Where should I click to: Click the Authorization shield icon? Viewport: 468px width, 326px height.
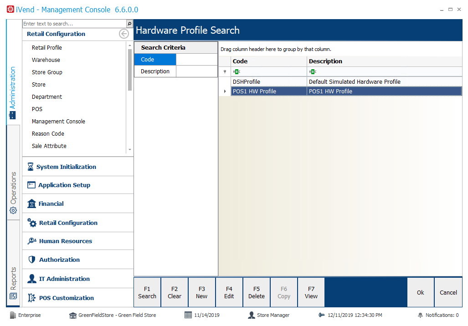[x=31, y=260]
